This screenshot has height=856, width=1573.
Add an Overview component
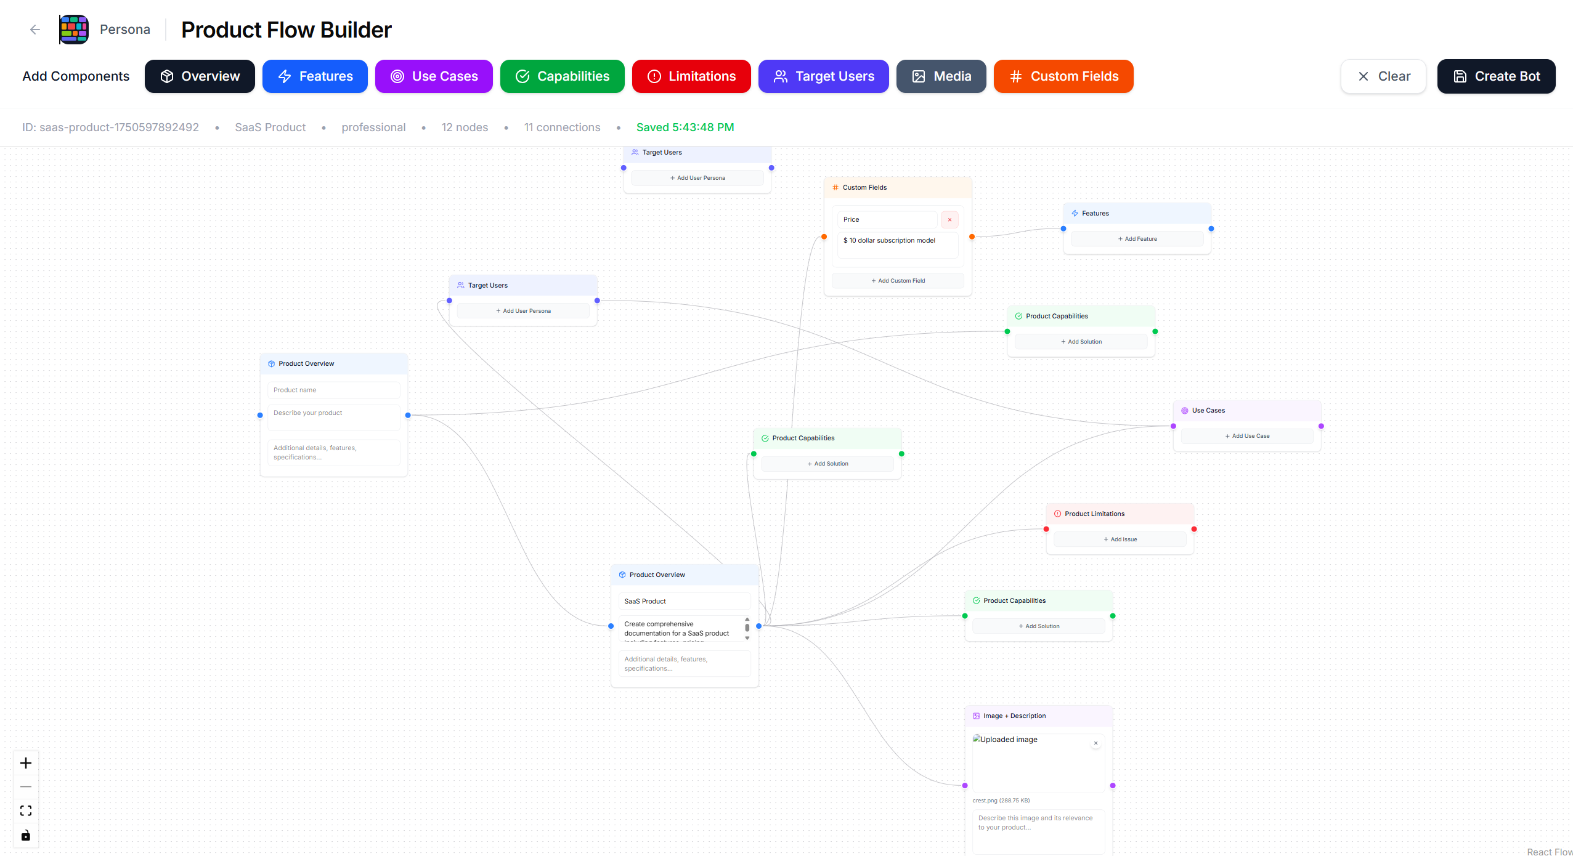point(200,76)
